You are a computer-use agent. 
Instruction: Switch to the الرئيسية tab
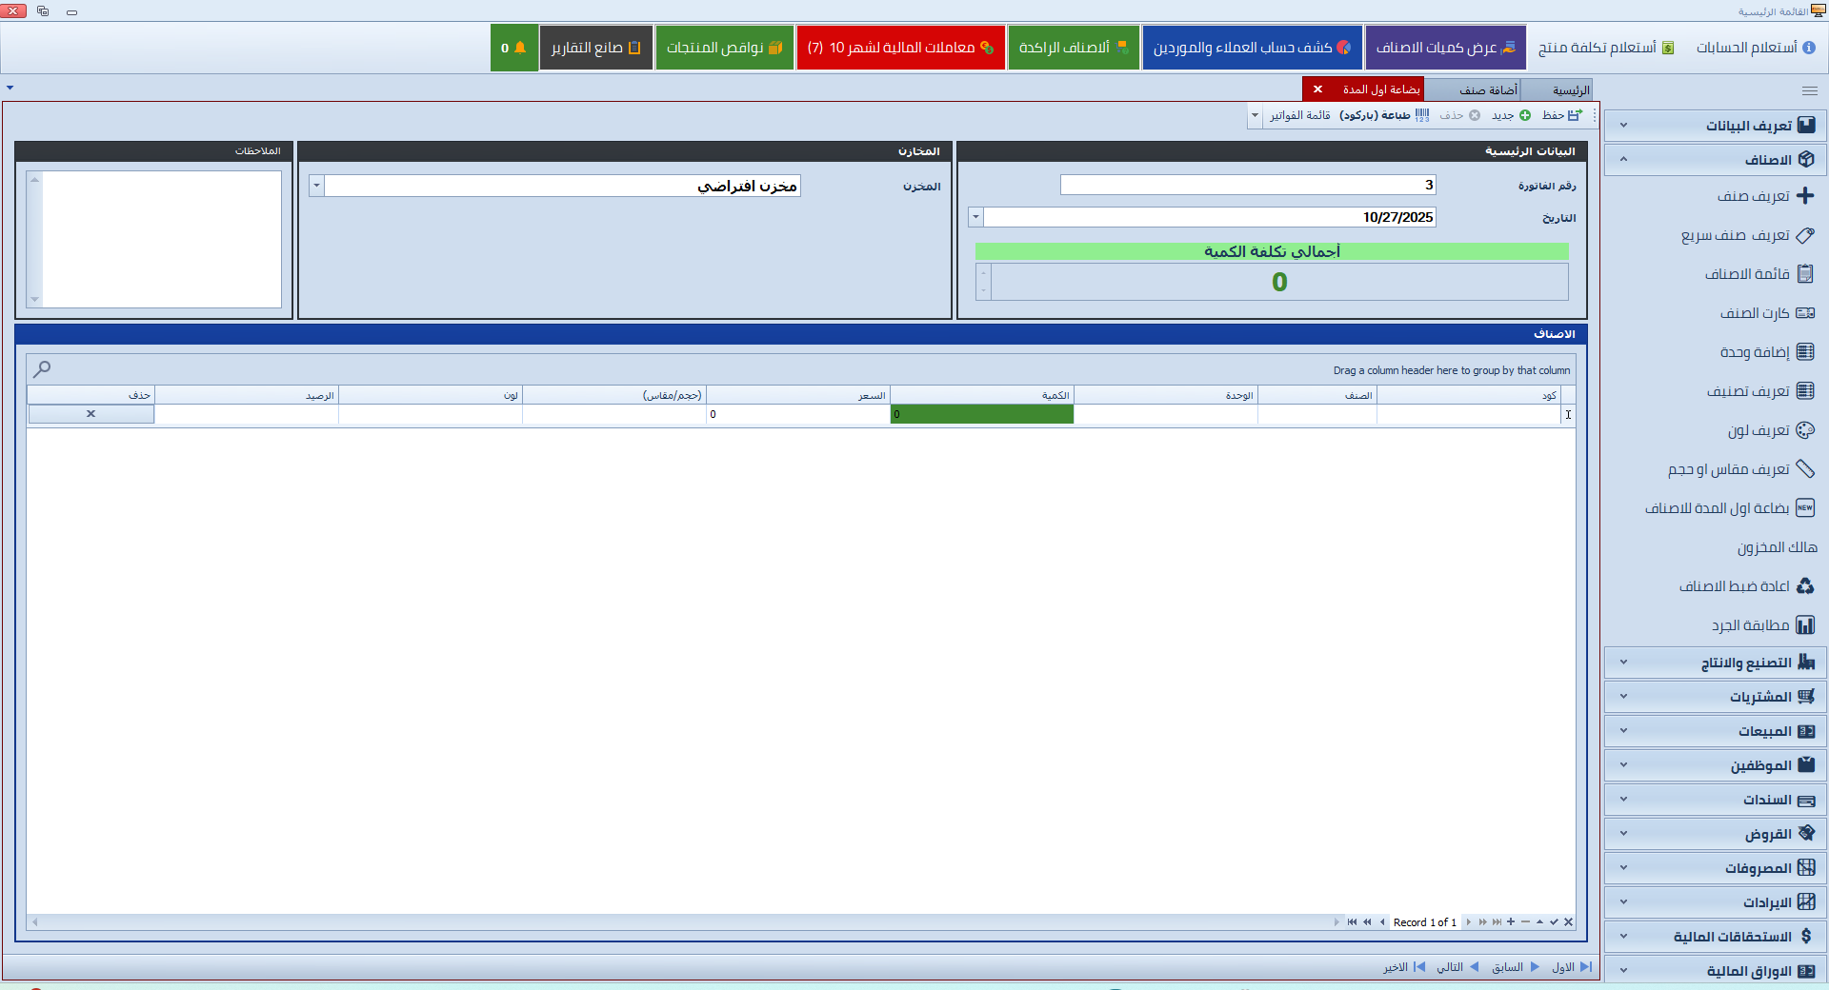coord(1556,89)
